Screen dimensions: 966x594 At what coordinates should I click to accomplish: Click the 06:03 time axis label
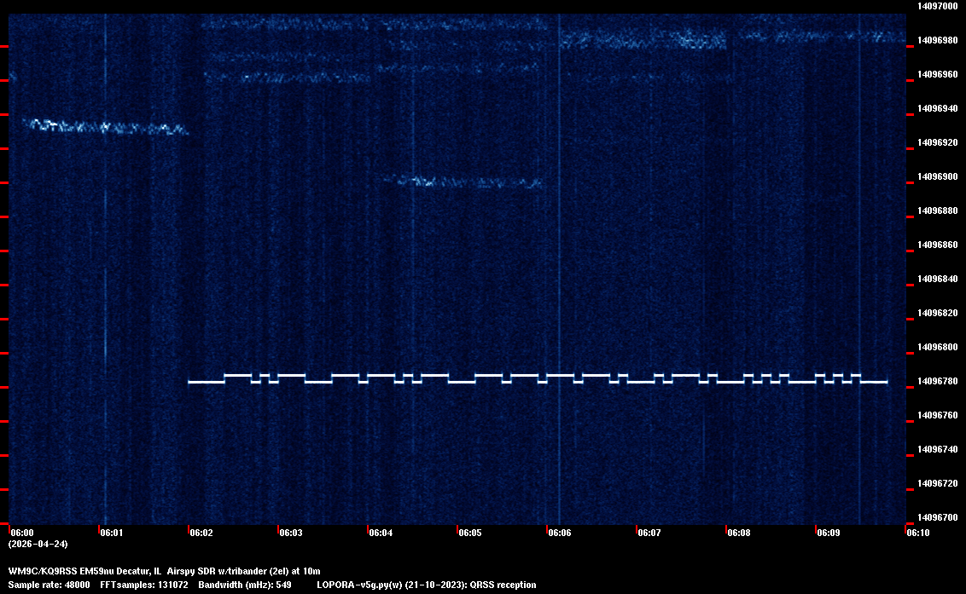point(290,533)
